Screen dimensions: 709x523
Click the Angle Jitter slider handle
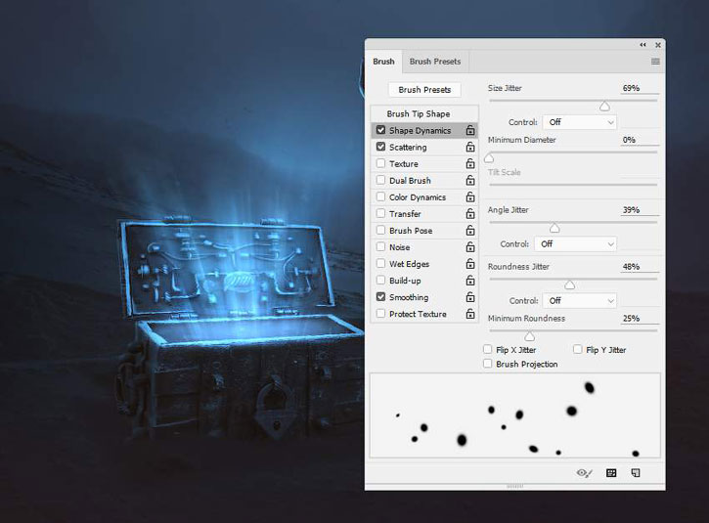tap(554, 228)
